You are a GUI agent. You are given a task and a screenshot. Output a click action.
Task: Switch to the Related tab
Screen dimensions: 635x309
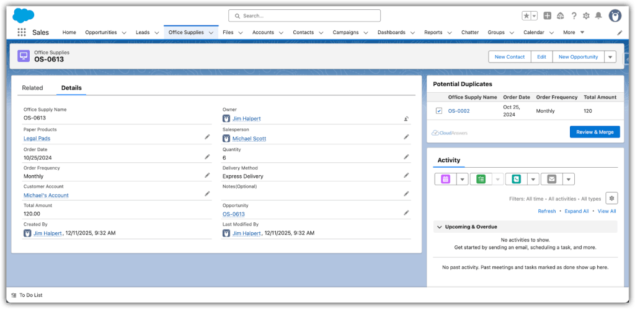click(x=32, y=88)
